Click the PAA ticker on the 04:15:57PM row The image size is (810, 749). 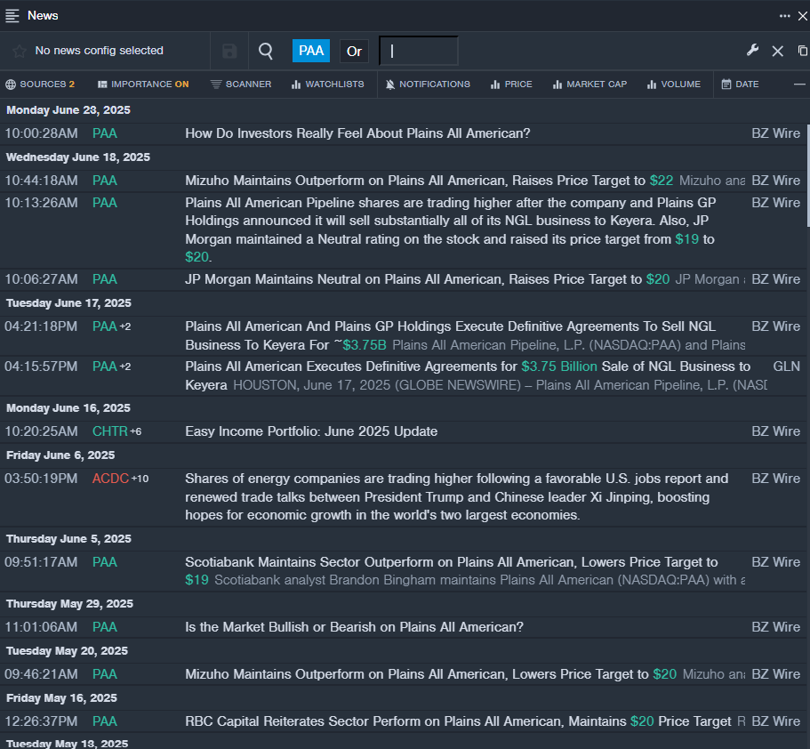pyautogui.click(x=105, y=366)
